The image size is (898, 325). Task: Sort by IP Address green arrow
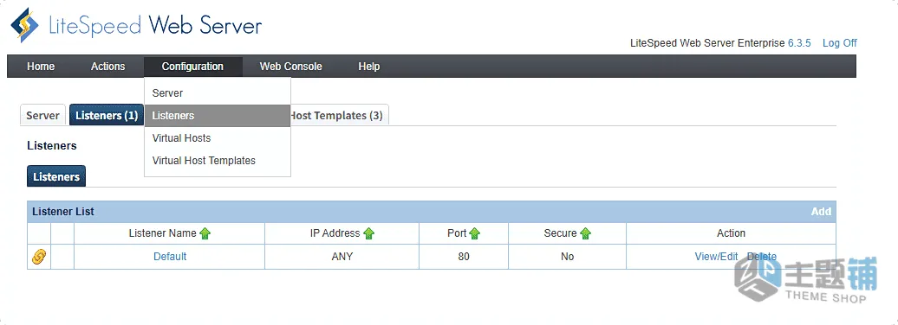click(369, 233)
